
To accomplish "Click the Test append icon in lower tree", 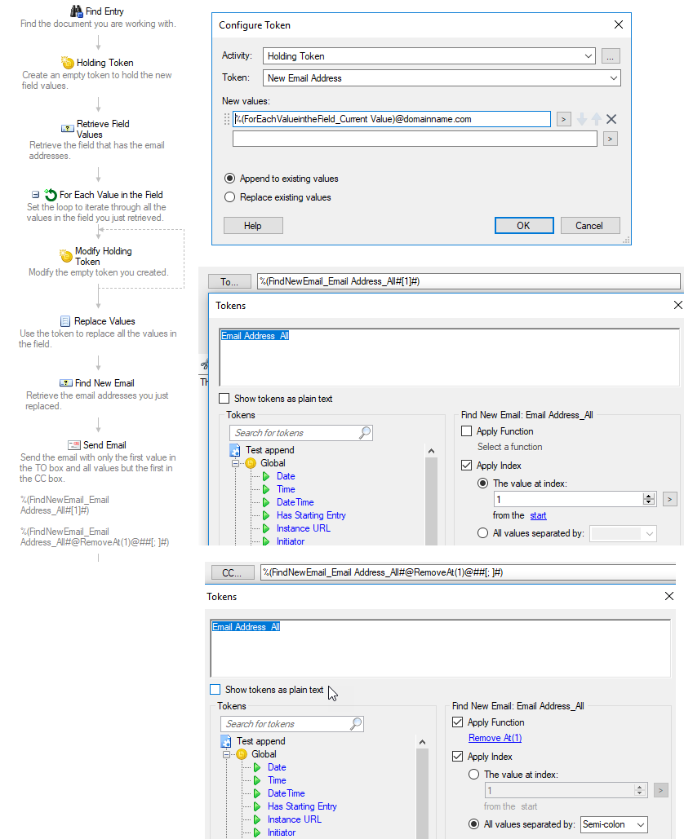I will pyautogui.click(x=226, y=741).
